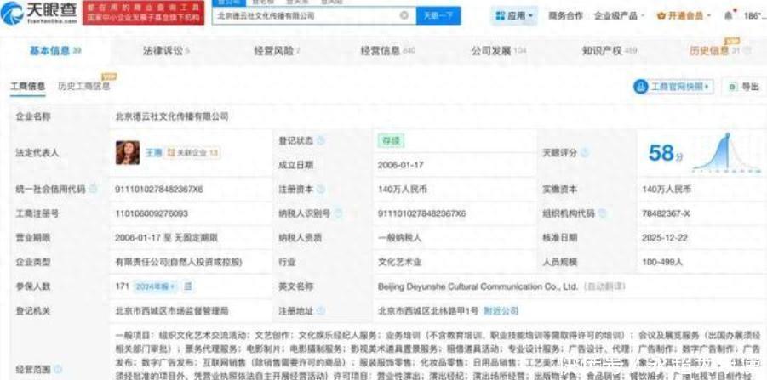Click the legal representative's avatar photo

[x=127, y=153]
